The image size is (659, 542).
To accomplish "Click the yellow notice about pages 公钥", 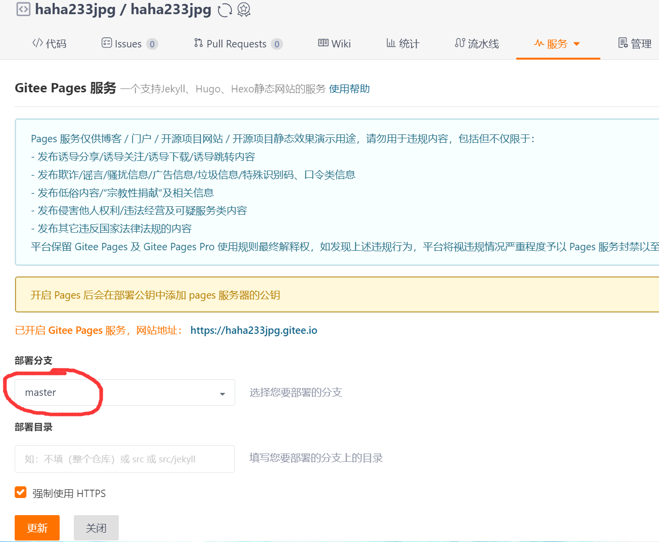I will click(337, 295).
